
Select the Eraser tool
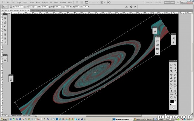[x=171, y=81]
